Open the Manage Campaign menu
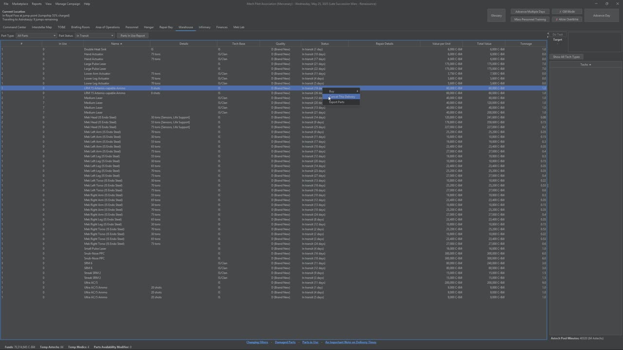The image size is (623, 350). point(68,4)
